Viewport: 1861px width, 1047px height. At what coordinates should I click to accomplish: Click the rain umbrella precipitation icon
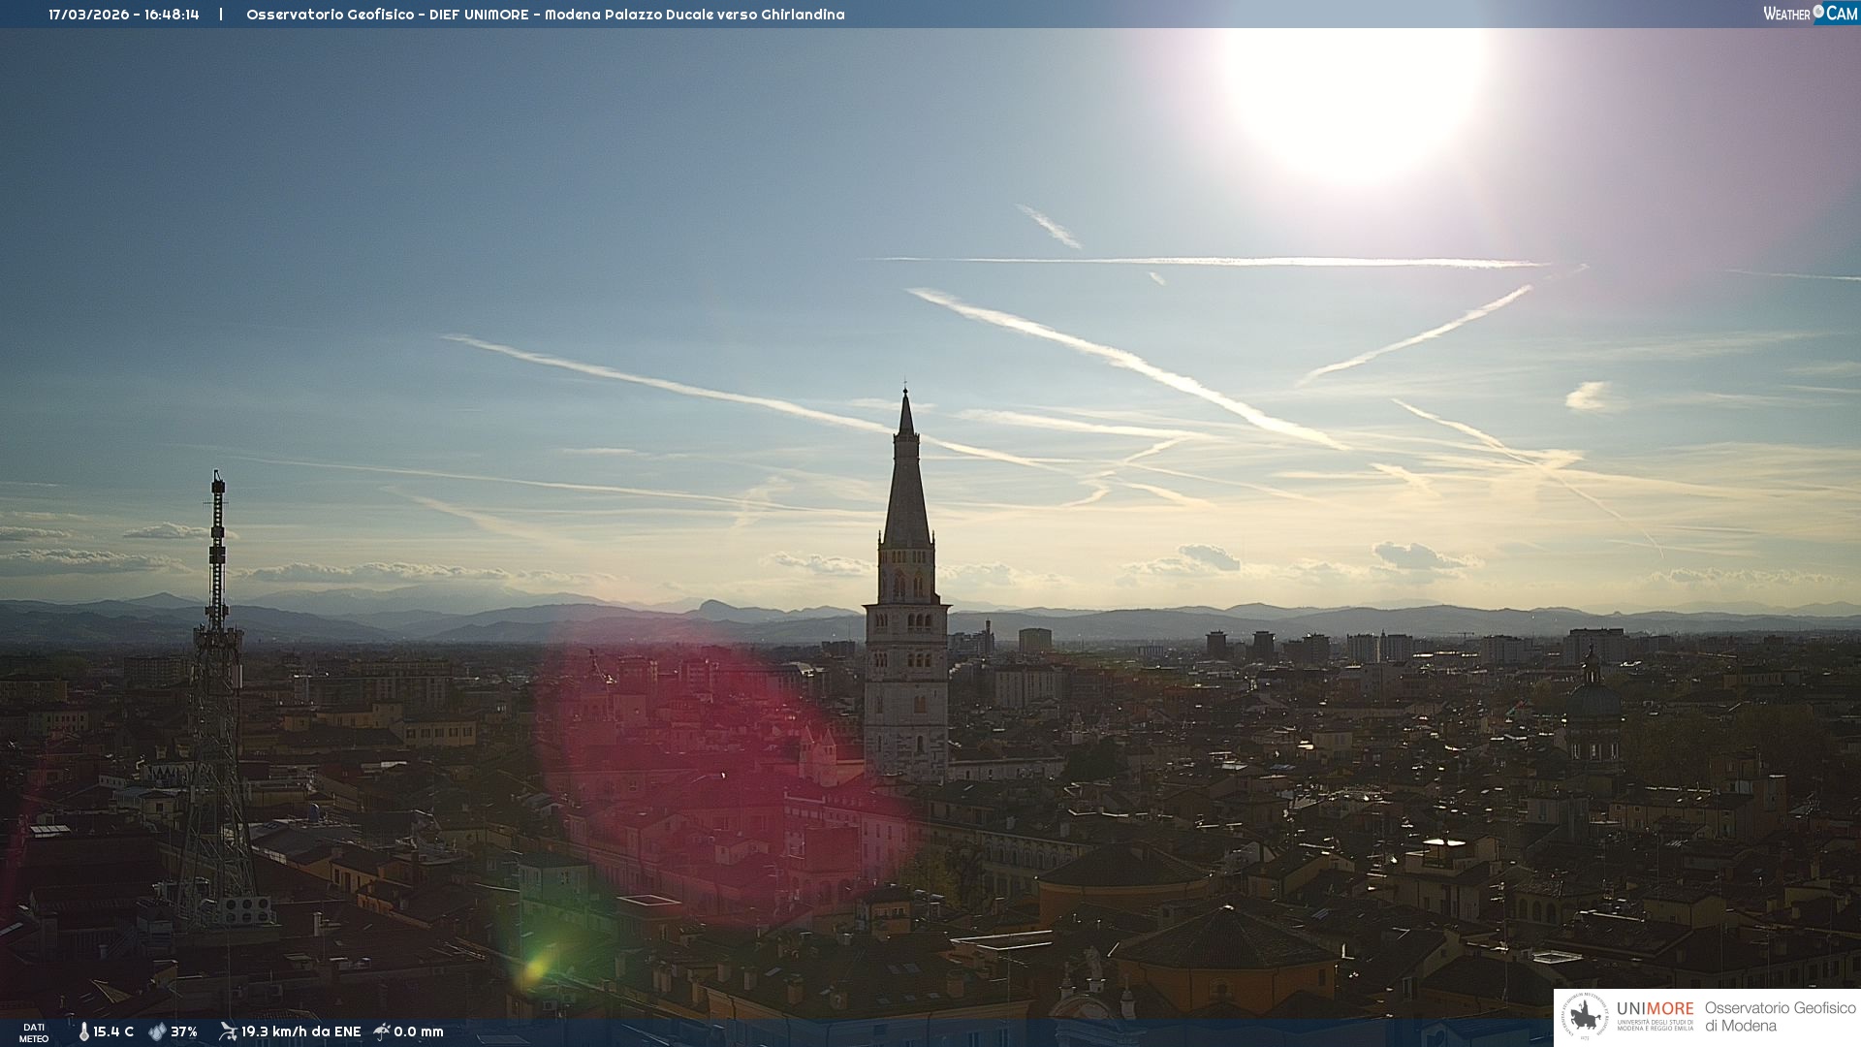[382, 1031]
